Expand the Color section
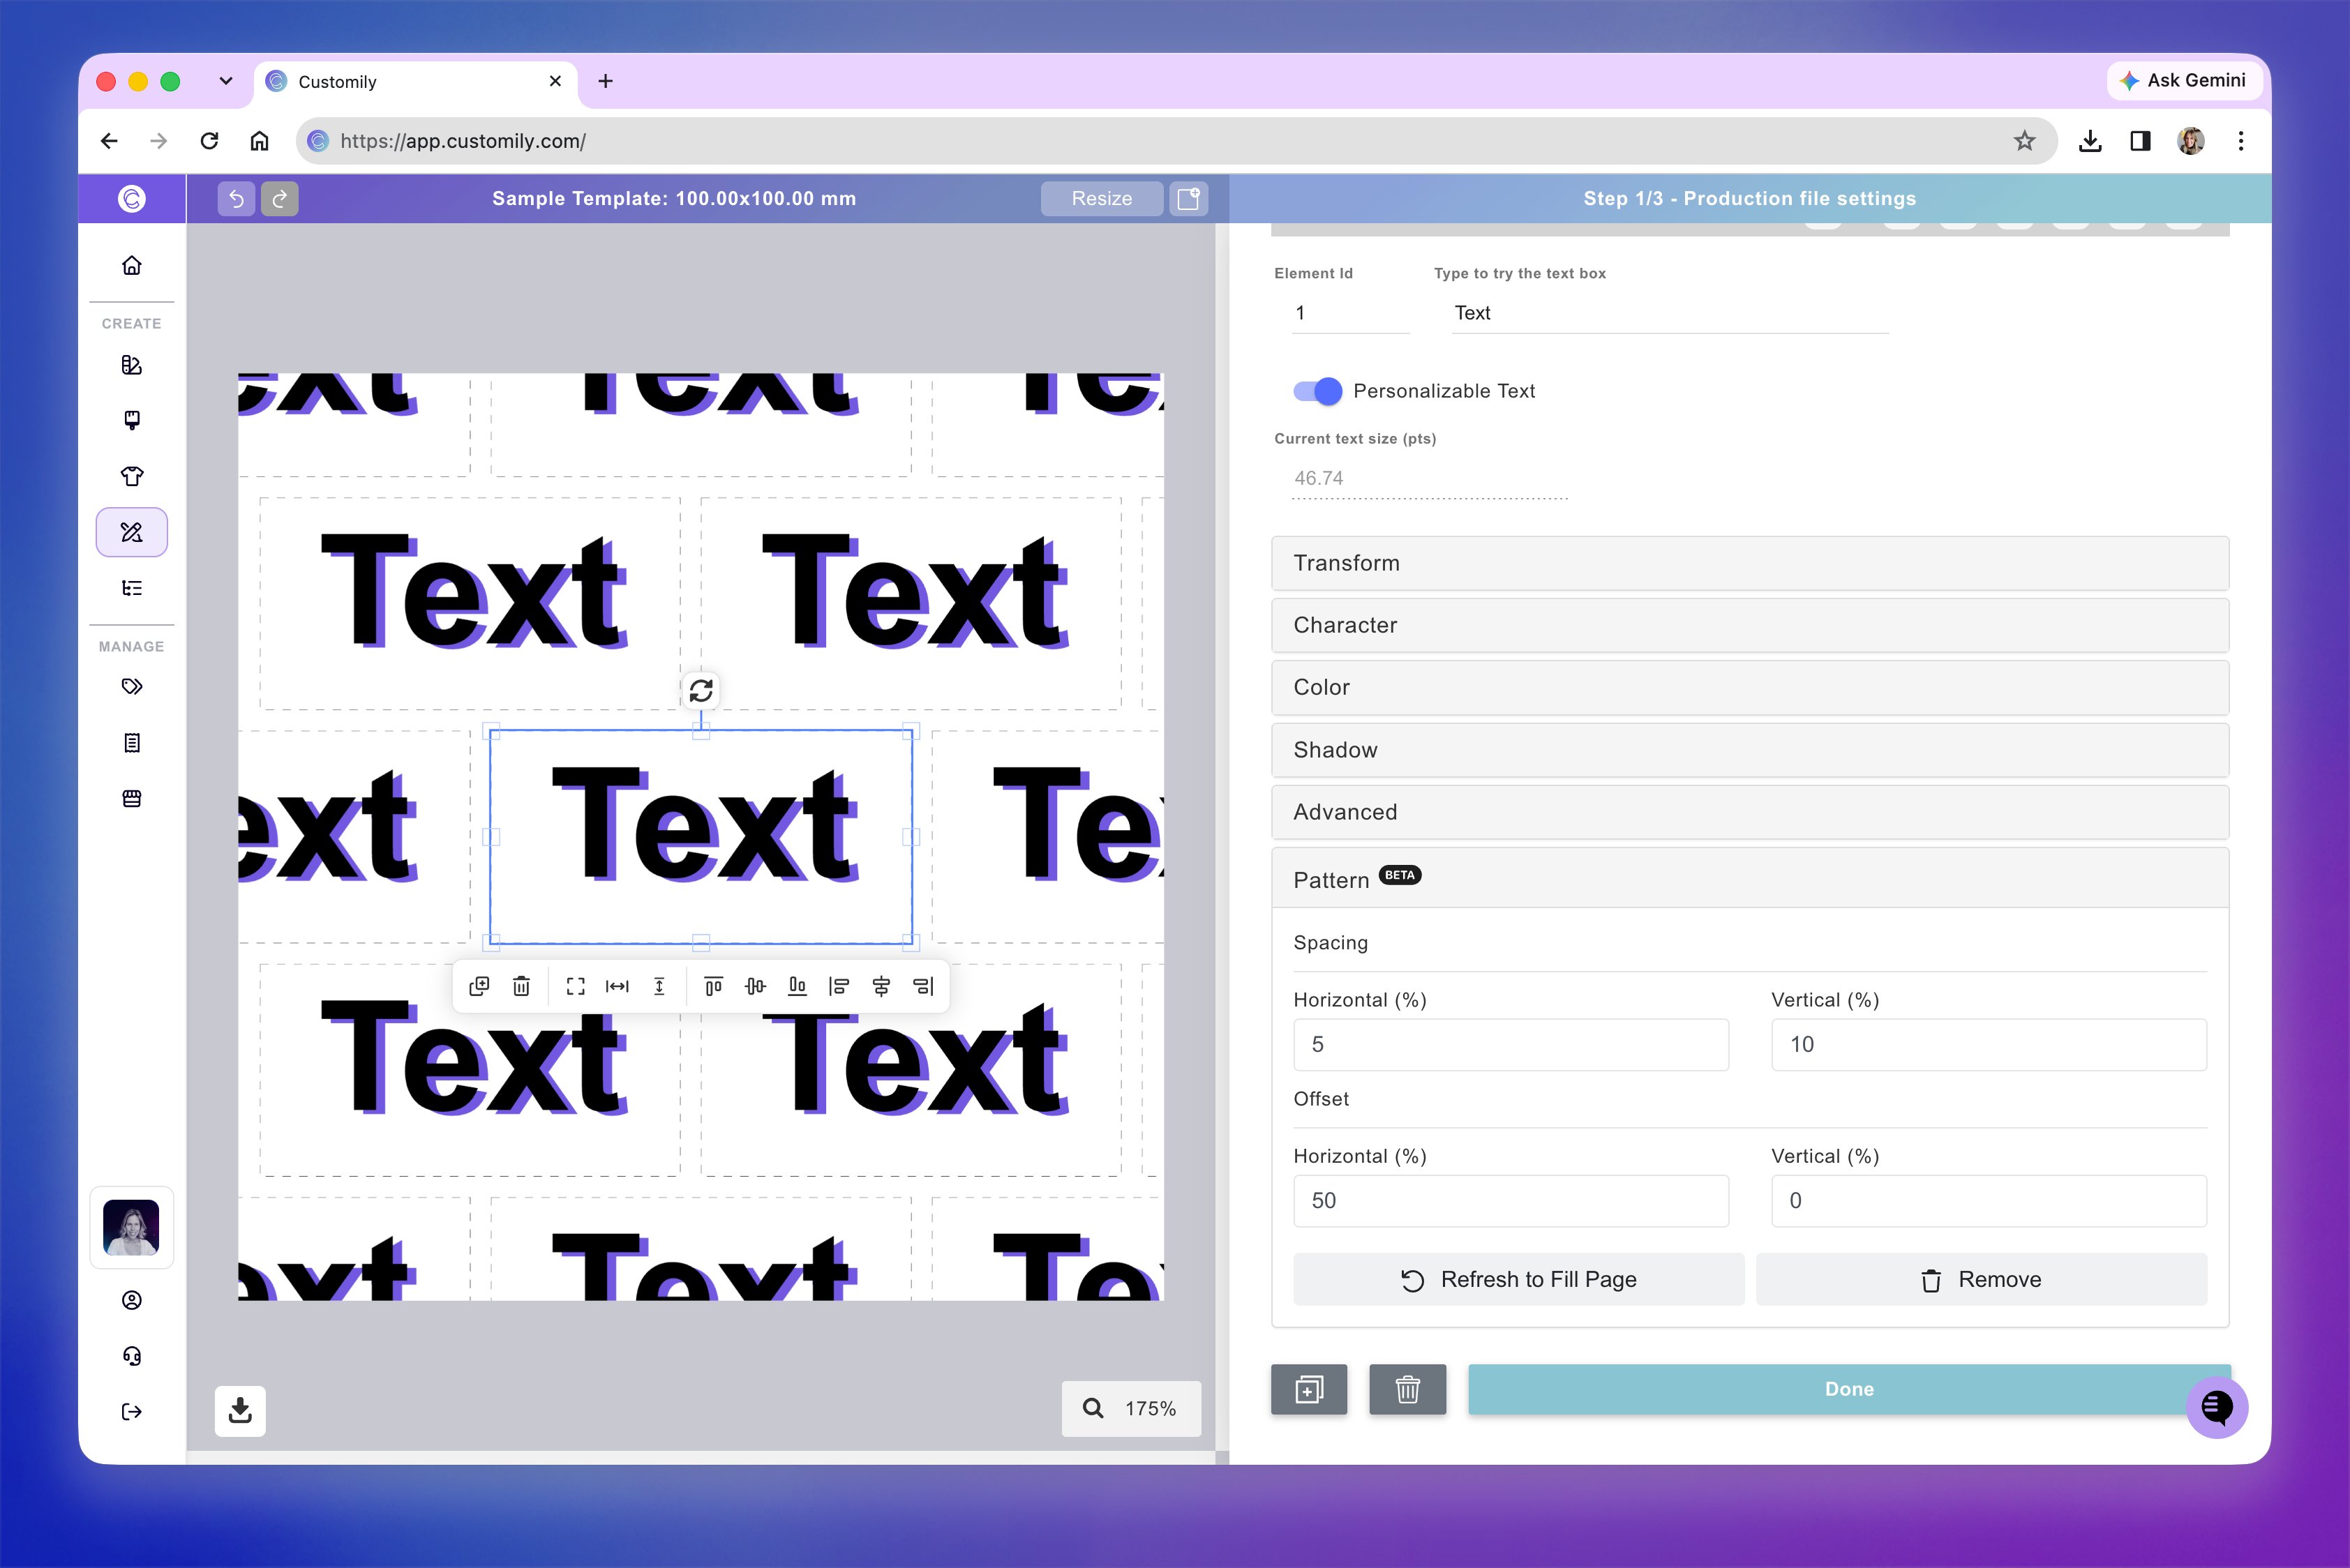Image resolution: width=2350 pixels, height=1568 pixels. pyautogui.click(x=1750, y=687)
